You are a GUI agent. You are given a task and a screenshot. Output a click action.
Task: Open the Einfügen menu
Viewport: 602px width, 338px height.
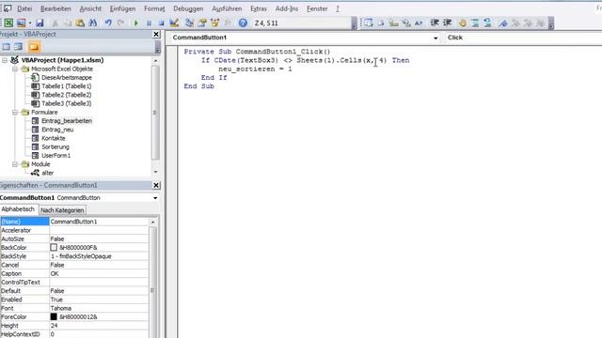click(x=122, y=8)
